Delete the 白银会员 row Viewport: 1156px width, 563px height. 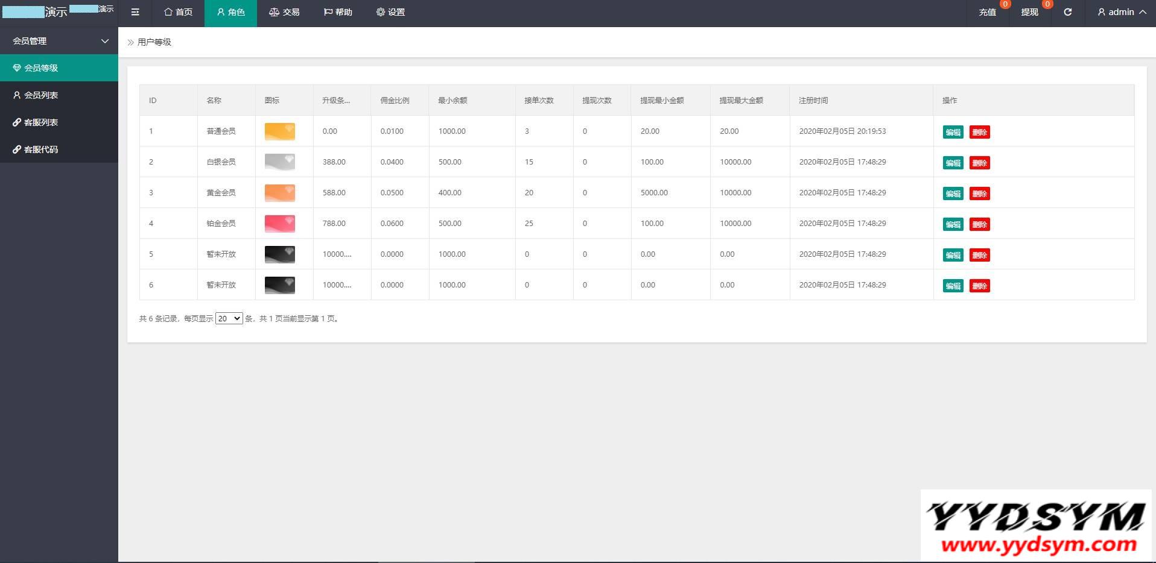click(x=980, y=163)
